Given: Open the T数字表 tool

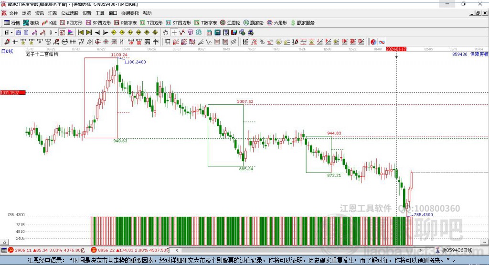Looking at the screenshot, I should [x=205, y=23].
